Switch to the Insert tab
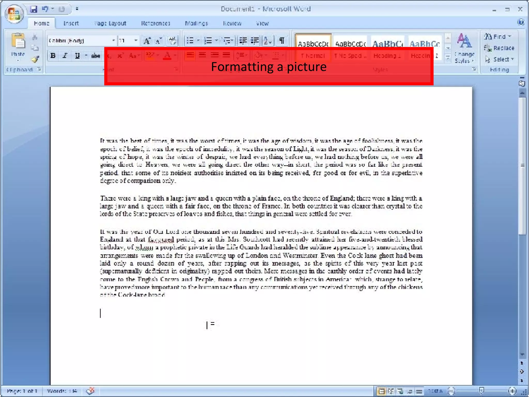Viewport: 529px width, 397px height. coord(71,23)
